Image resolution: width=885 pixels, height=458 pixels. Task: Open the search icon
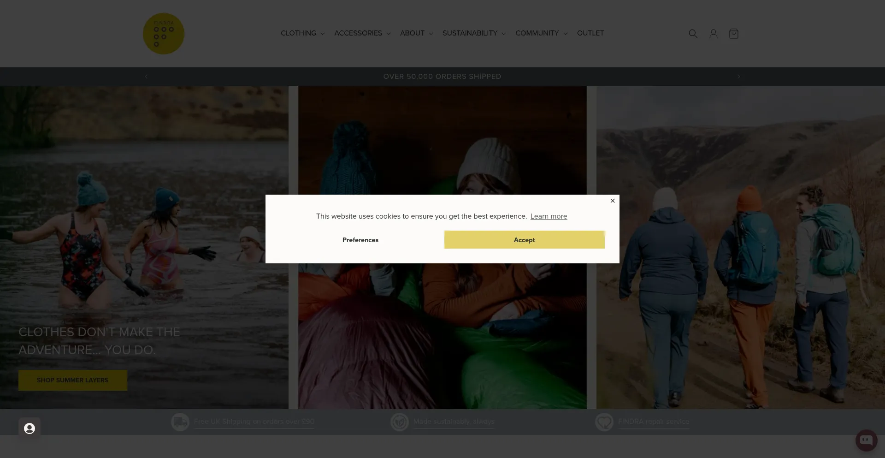coord(693,34)
